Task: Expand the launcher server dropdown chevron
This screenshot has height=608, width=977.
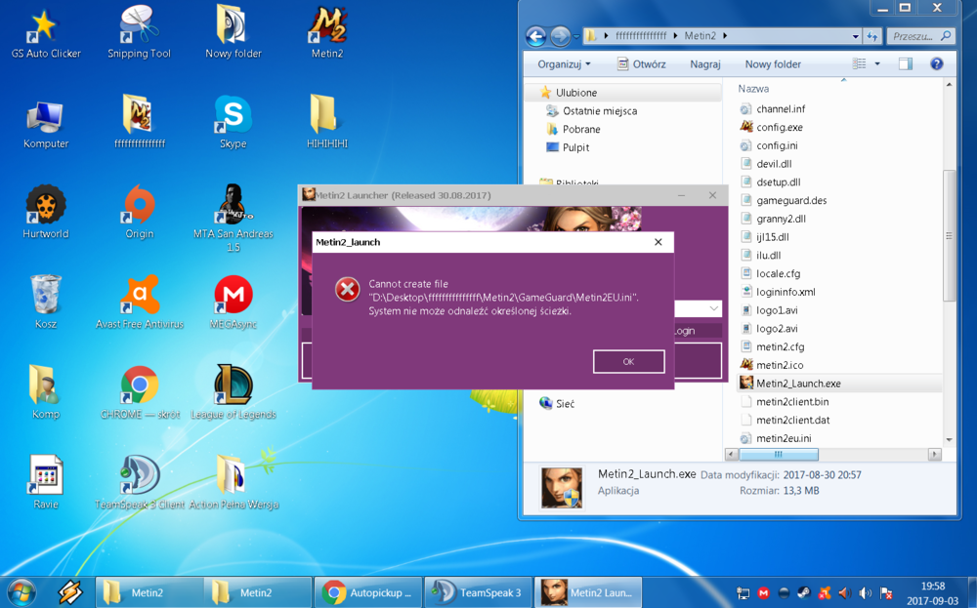Action: (713, 308)
